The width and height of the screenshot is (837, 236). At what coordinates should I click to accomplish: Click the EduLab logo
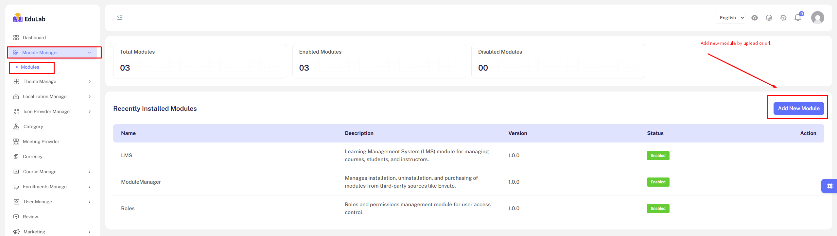tap(29, 18)
